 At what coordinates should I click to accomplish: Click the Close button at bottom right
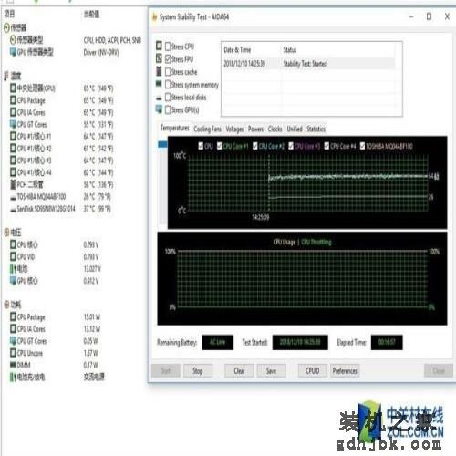click(439, 371)
